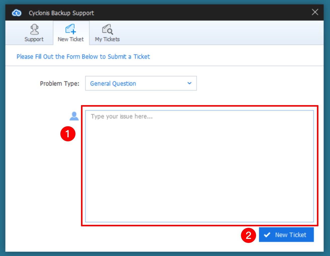Click the Cyclonis cloud logo icon

16,13
